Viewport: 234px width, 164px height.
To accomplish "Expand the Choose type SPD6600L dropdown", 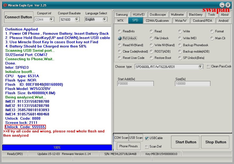I will click(200, 67).
